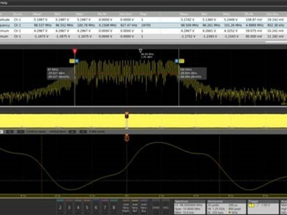The image size is (287, 215).
Task: Activate channel 6 in the bottom bar
Action: click(96, 207)
